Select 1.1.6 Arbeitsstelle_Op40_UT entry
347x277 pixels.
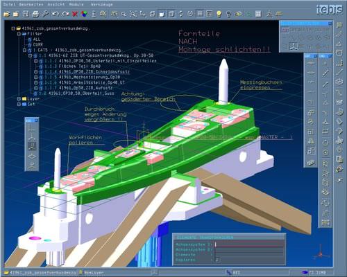click(85, 82)
